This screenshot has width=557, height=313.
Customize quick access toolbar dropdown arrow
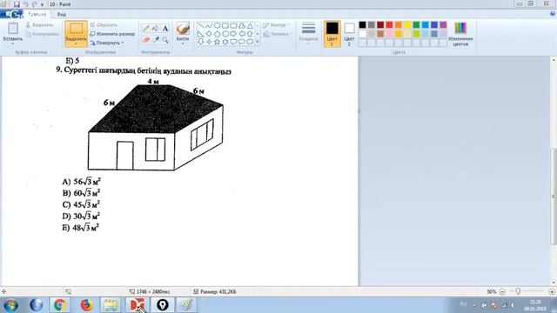[43, 4]
